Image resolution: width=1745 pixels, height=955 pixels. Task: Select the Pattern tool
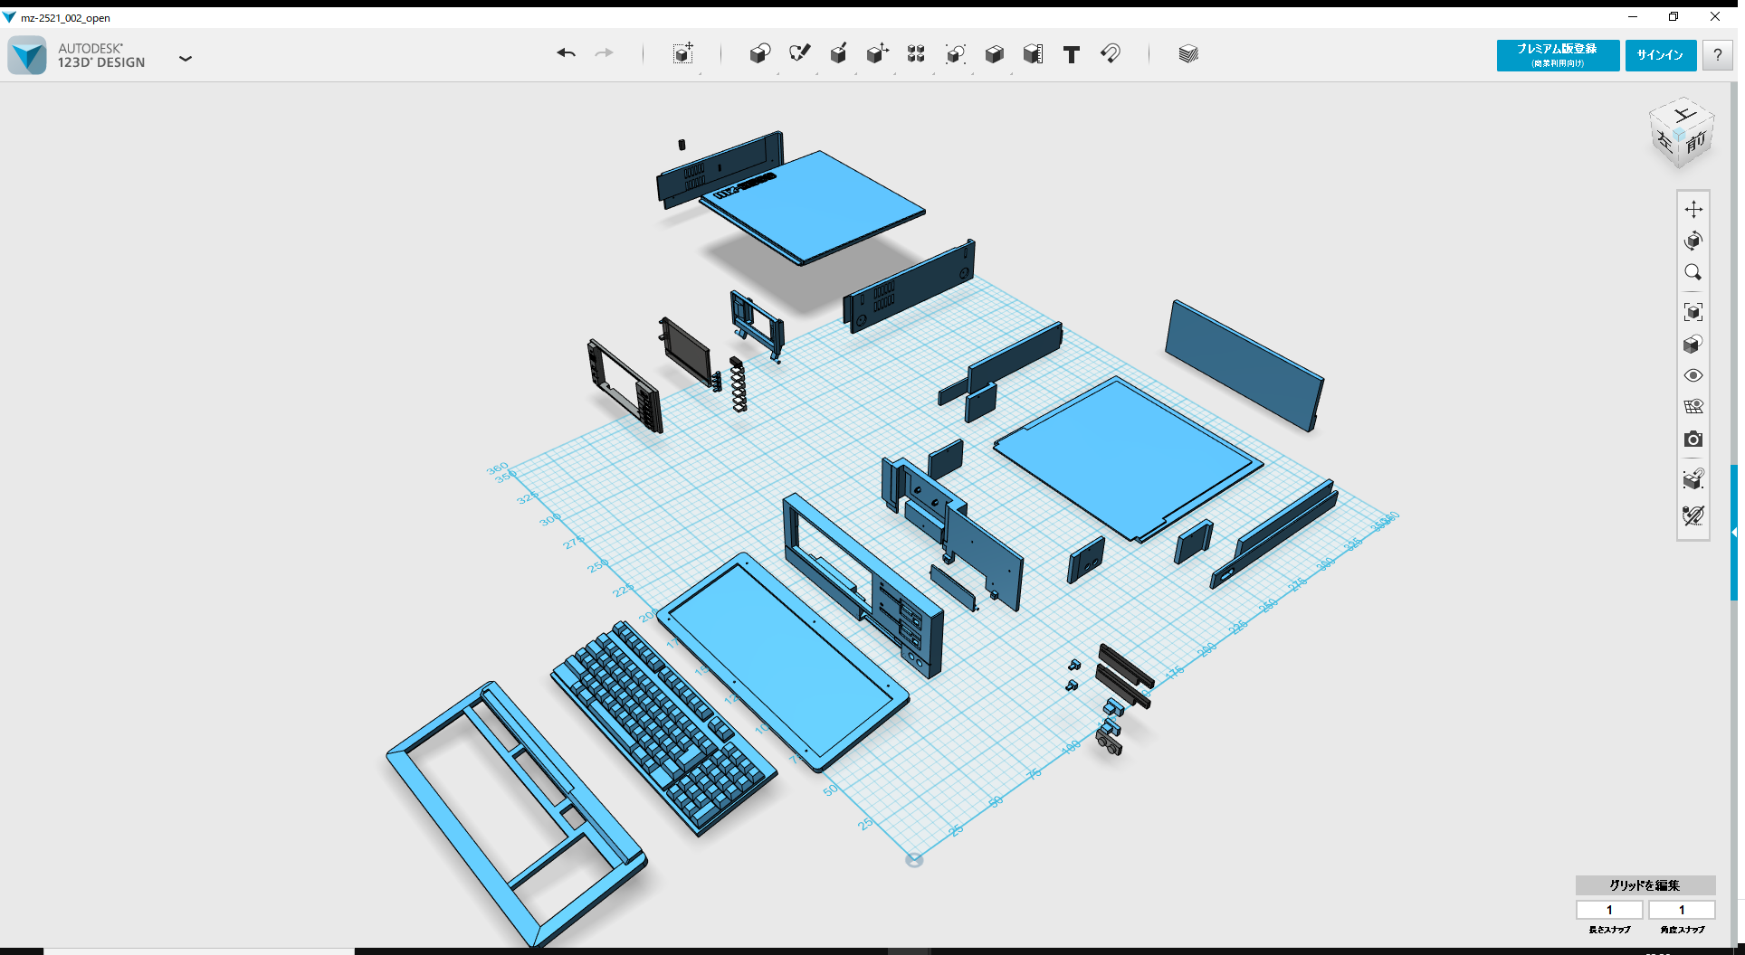point(915,54)
